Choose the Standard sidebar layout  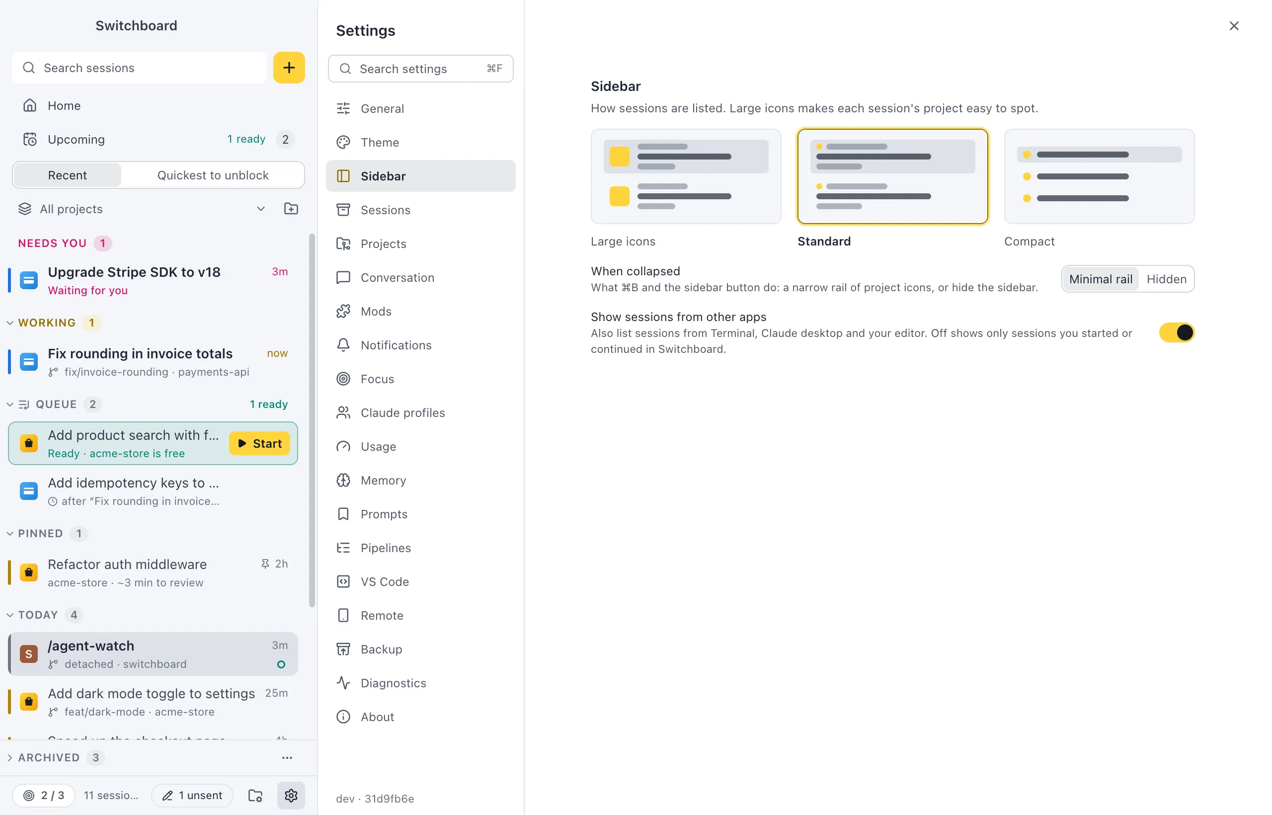point(892,177)
